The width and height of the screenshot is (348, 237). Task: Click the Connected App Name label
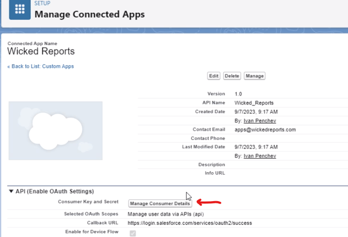click(x=32, y=43)
